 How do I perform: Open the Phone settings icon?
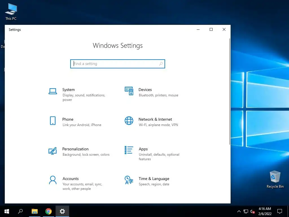(53, 121)
